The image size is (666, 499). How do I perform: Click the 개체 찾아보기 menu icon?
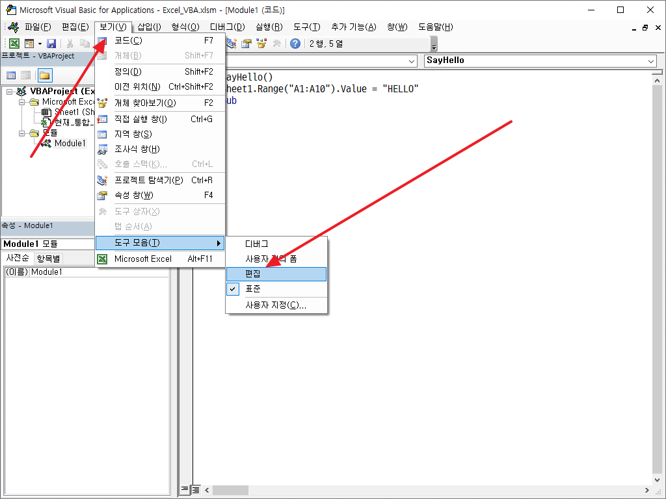[x=102, y=103]
